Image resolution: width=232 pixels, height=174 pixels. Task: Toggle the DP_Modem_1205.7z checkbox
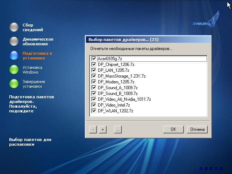click(94, 82)
